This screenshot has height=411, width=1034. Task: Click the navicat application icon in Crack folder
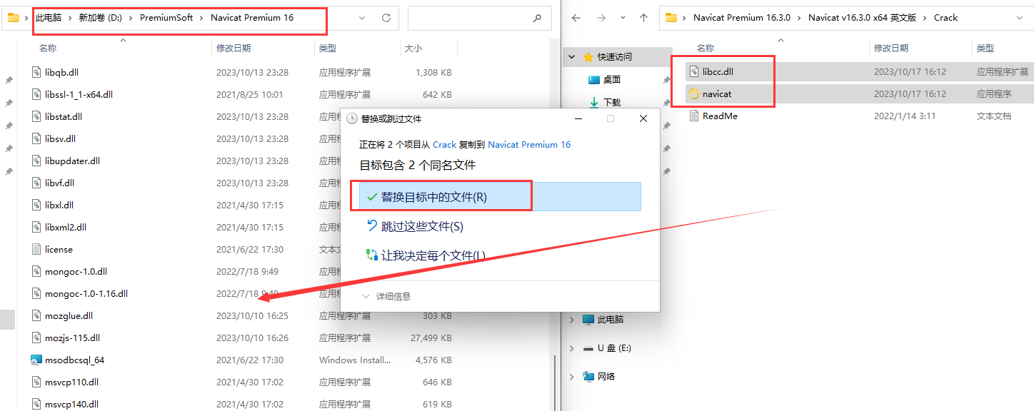(x=693, y=93)
